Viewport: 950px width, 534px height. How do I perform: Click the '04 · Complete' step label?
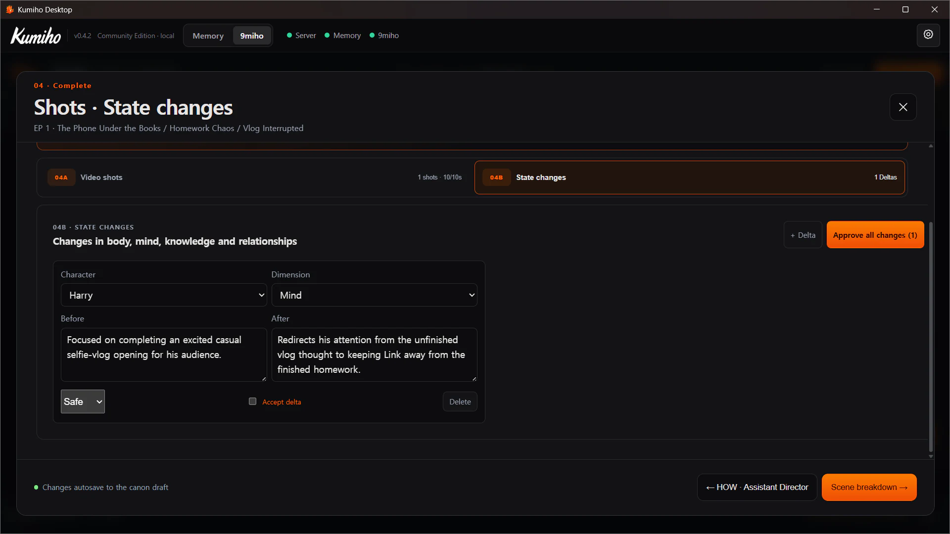pyautogui.click(x=62, y=86)
